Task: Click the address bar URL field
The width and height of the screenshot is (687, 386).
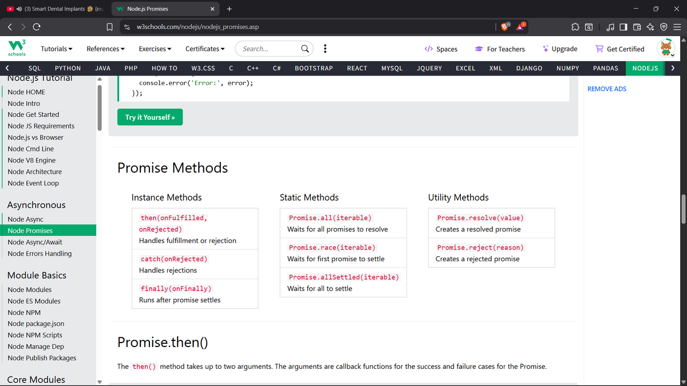Action: (x=309, y=27)
